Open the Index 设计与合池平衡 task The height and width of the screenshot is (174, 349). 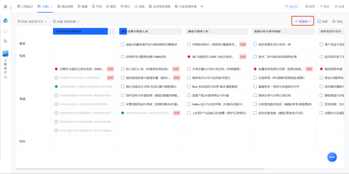point(217,104)
